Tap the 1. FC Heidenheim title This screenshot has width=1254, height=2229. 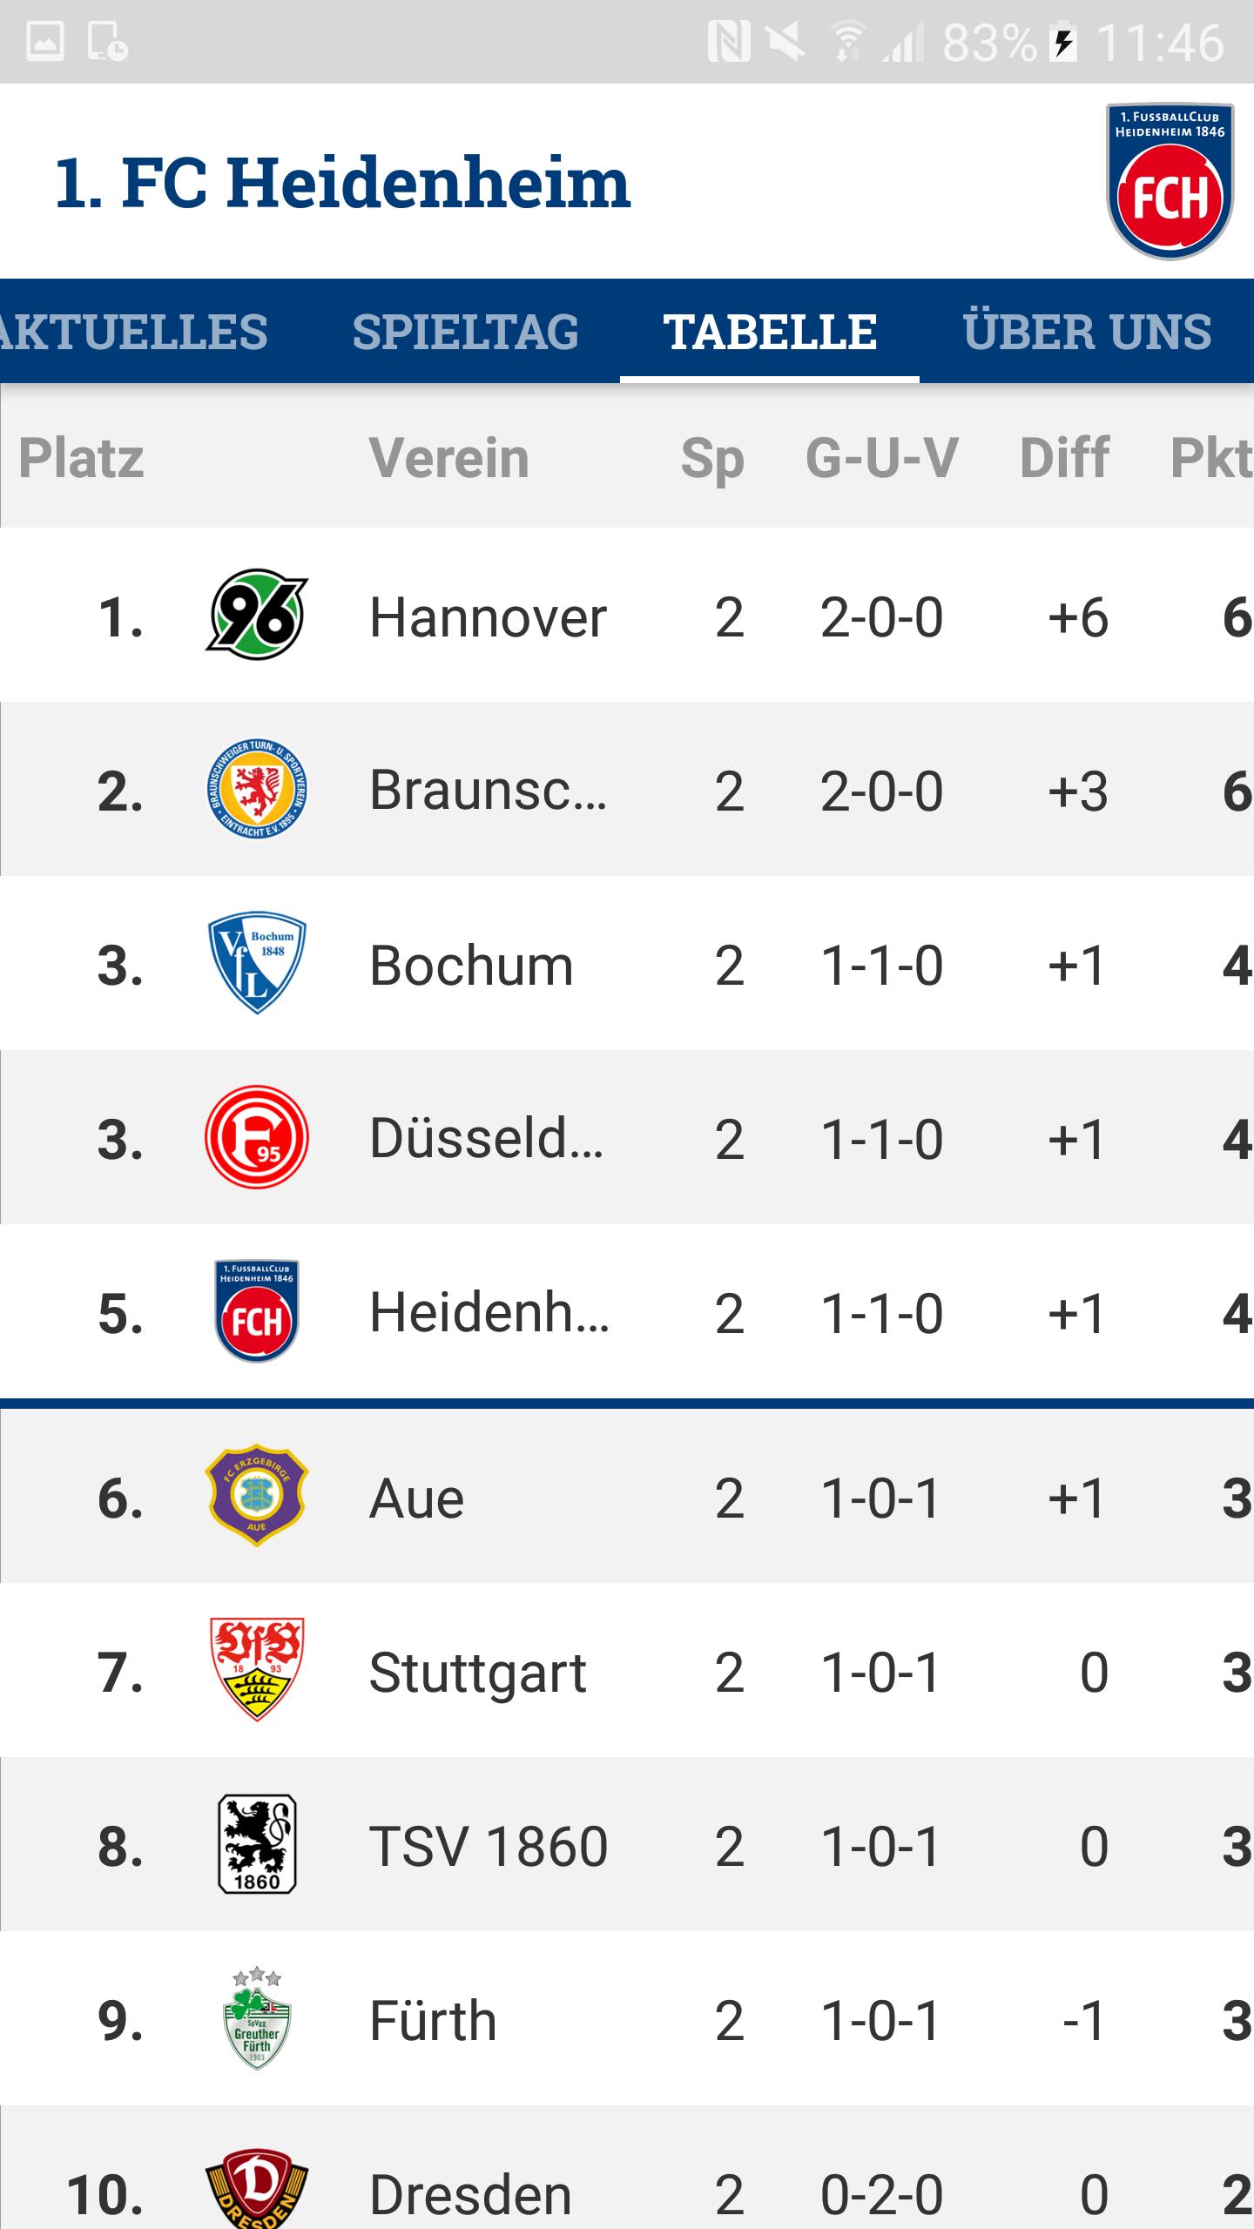[x=342, y=183]
